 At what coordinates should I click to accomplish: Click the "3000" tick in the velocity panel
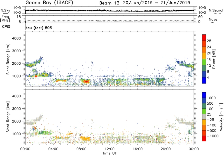(x=17, y=109)
